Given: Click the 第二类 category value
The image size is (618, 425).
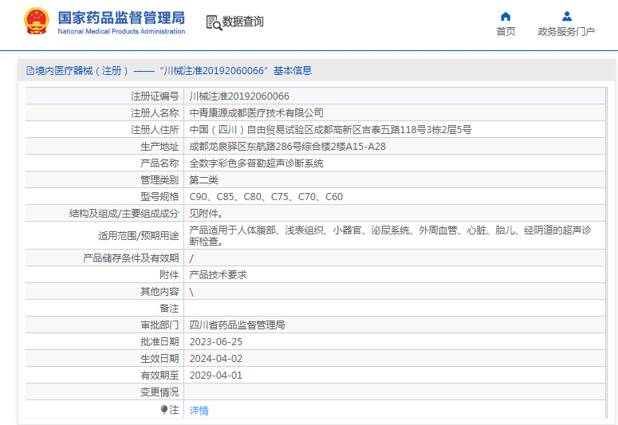Looking at the screenshot, I should 204,180.
